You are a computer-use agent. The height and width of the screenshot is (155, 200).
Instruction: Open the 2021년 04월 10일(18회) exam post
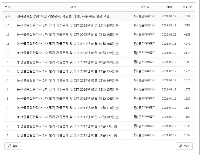click(x=65, y=44)
